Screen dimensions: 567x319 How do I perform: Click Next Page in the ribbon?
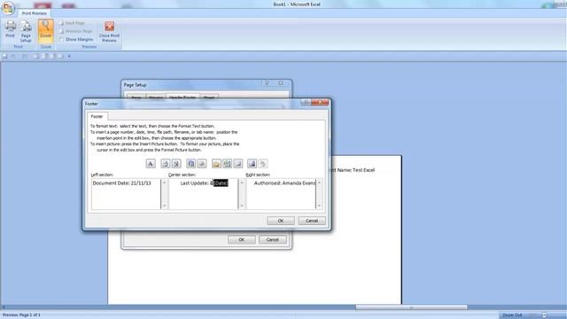[x=72, y=23]
